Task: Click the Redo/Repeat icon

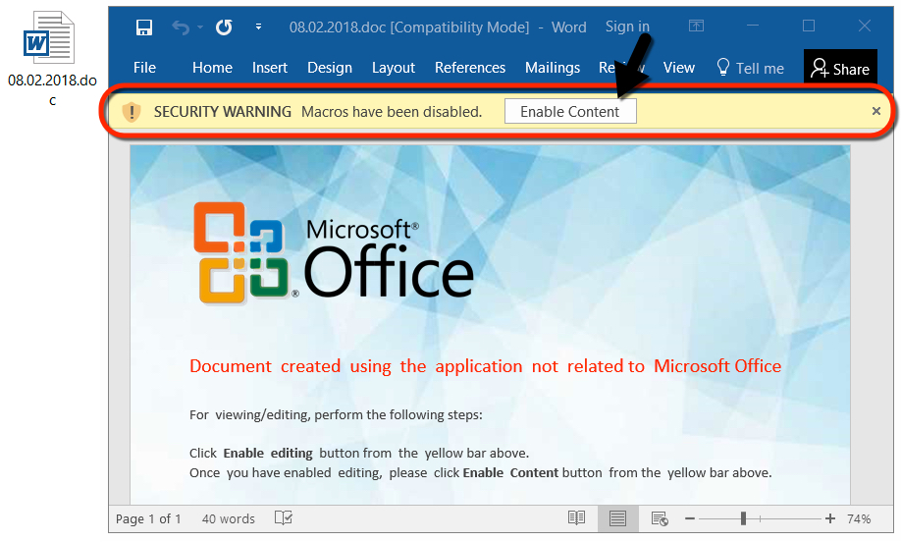Action: tap(224, 27)
